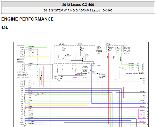Click the A/F RELAY label in diagram

tap(69, 55)
